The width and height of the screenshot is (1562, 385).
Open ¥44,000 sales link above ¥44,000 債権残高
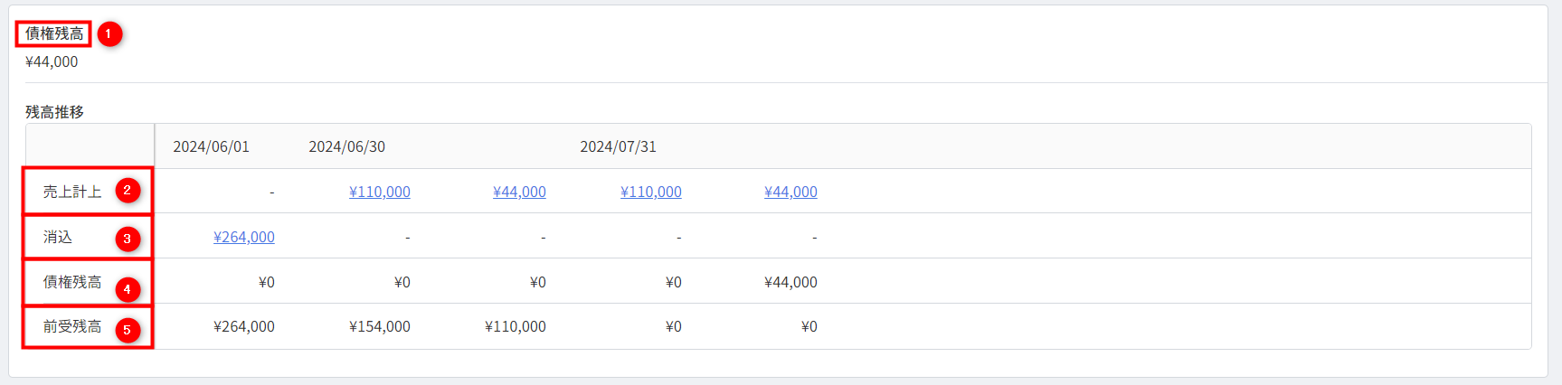[790, 192]
